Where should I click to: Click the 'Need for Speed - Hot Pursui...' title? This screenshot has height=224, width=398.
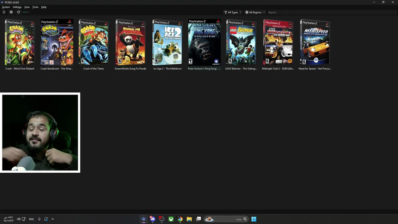click(x=315, y=69)
